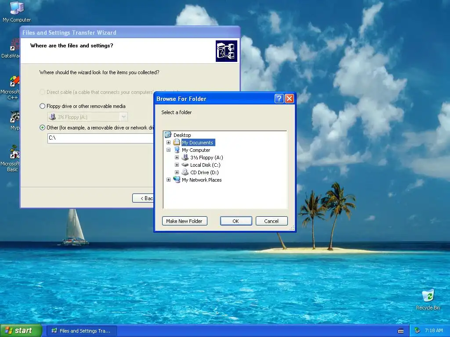This screenshot has height=337, width=450.
Task: Select My Documents label in tree
Action: 197,143
